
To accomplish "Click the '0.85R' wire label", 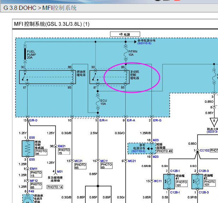I will (x=147, y=197).
